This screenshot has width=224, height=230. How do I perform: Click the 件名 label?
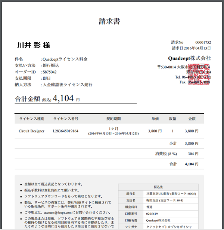19,59
